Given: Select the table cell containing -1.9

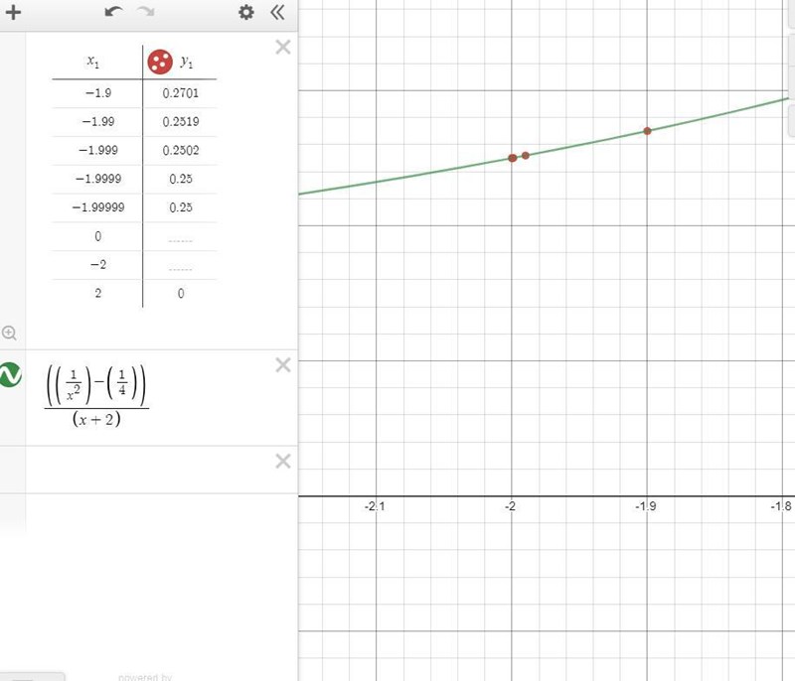Looking at the screenshot, I should pyautogui.click(x=96, y=92).
